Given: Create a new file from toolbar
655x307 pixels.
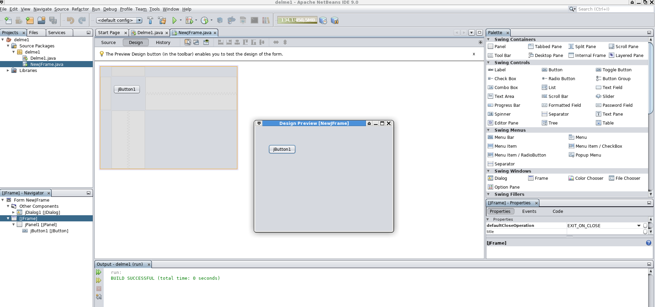Looking at the screenshot, I should tap(8, 20).
